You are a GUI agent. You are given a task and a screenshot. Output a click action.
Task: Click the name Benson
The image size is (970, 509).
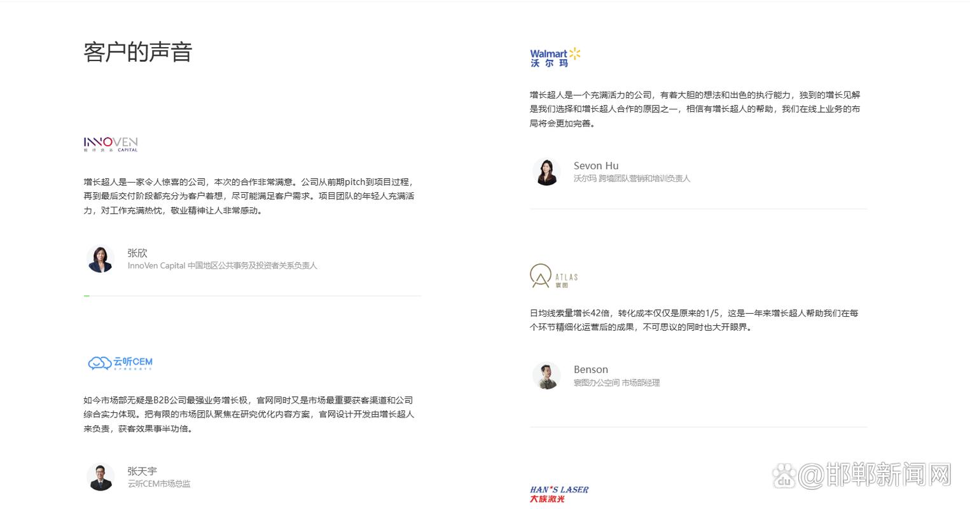591,369
